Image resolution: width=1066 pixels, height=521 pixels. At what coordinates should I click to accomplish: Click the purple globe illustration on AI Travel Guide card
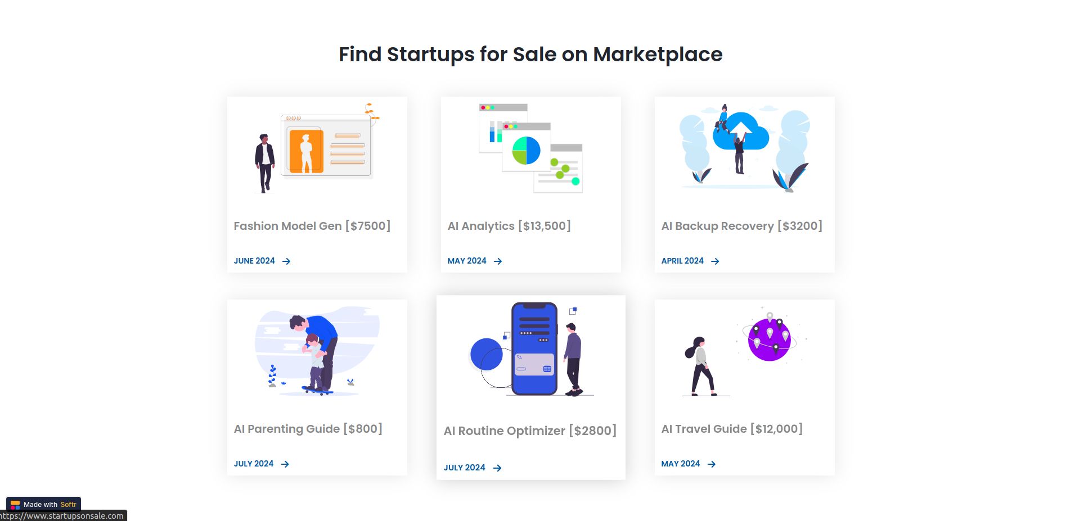(x=770, y=338)
